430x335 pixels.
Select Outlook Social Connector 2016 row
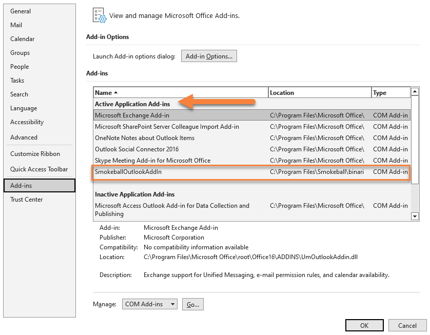pos(252,149)
